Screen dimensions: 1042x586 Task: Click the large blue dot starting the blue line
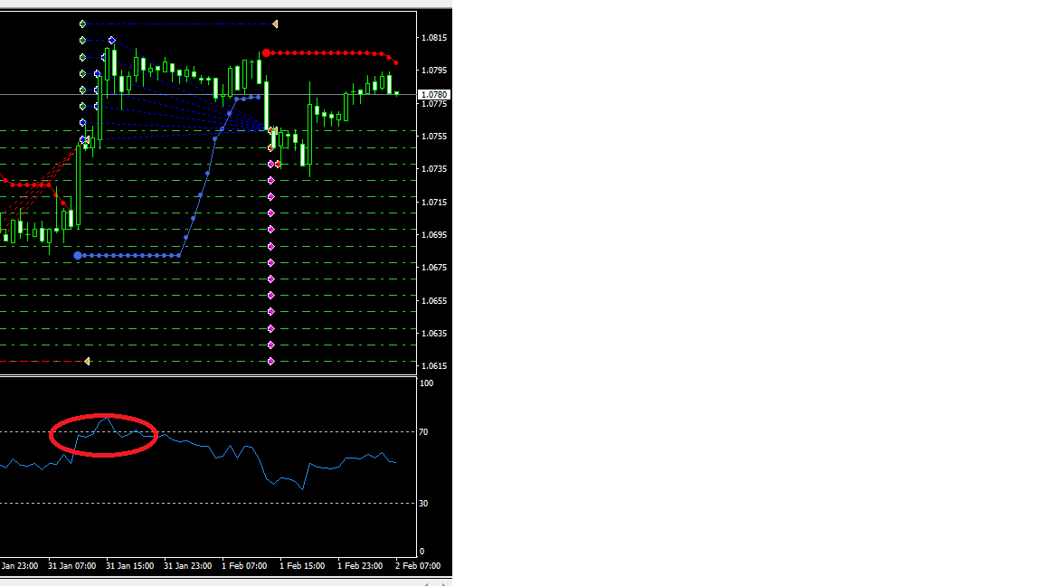[78, 255]
